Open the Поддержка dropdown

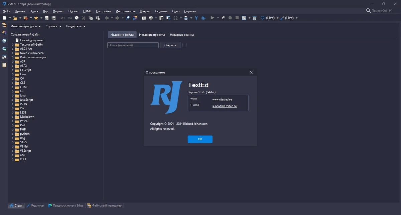coord(76,26)
